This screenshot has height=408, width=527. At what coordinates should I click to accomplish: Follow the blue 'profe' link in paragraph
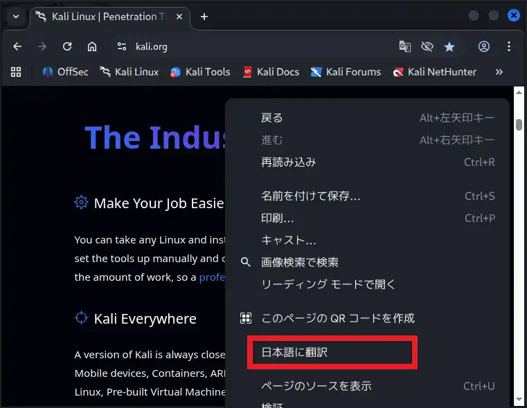[212, 277]
